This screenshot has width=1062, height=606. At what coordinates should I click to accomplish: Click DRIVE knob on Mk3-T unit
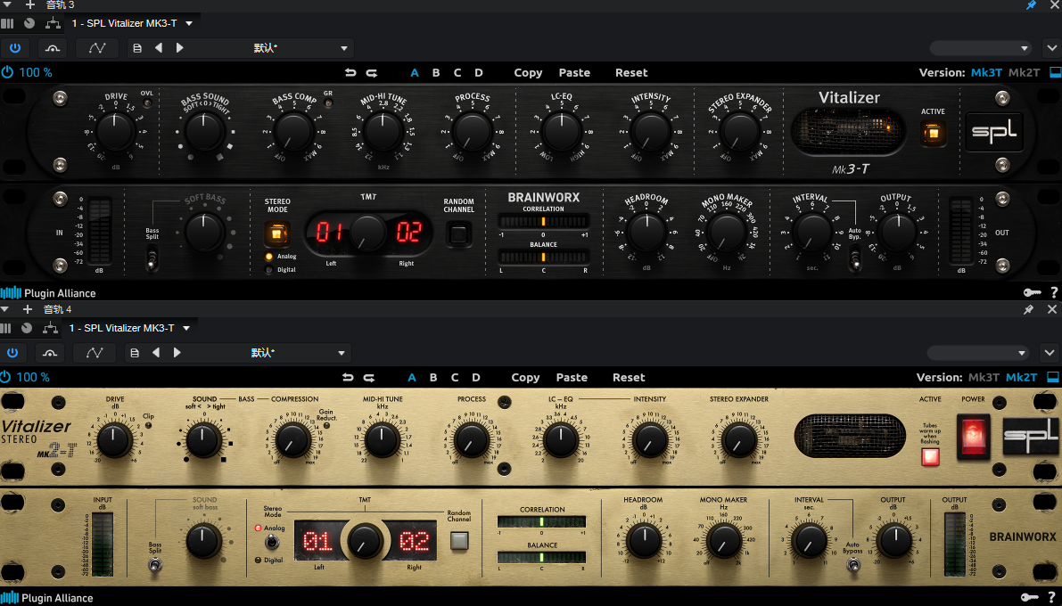(115, 131)
